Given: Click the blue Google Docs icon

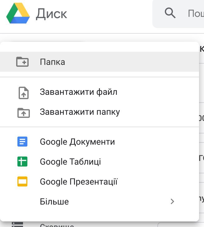Looking at the screenshot, I should [22, 142].
